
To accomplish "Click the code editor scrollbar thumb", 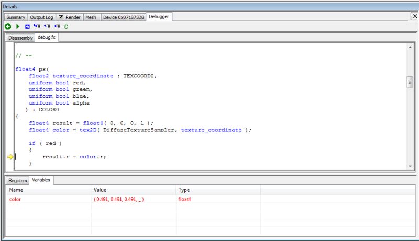I will [x=410, y=83].
